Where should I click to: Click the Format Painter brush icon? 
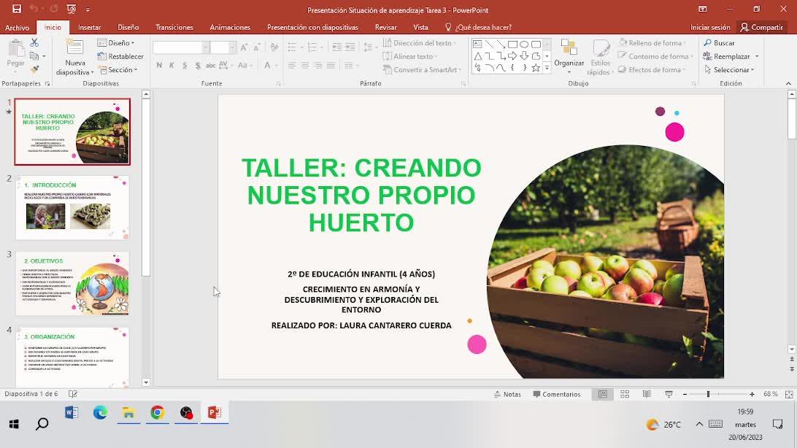point(34,69)
